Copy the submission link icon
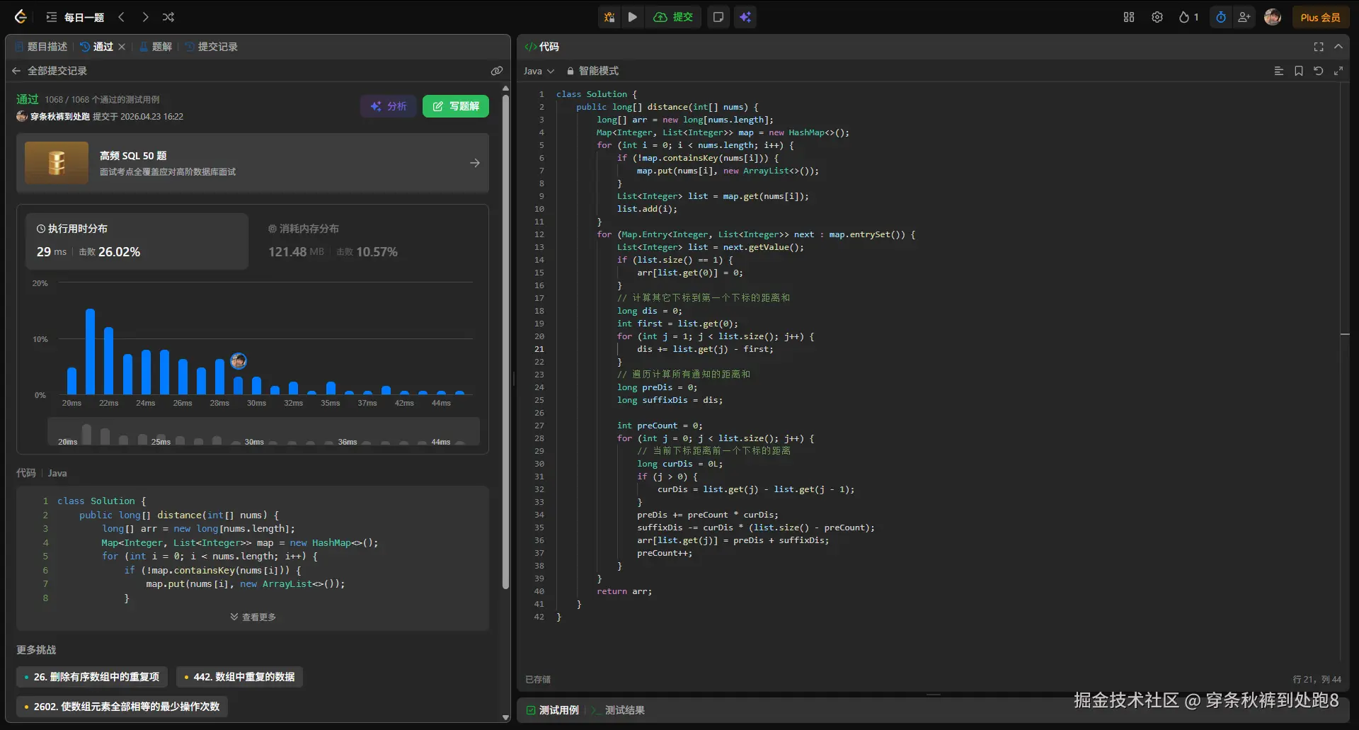The width and height of the screenshot is (1359, 730). coord(497,71)
